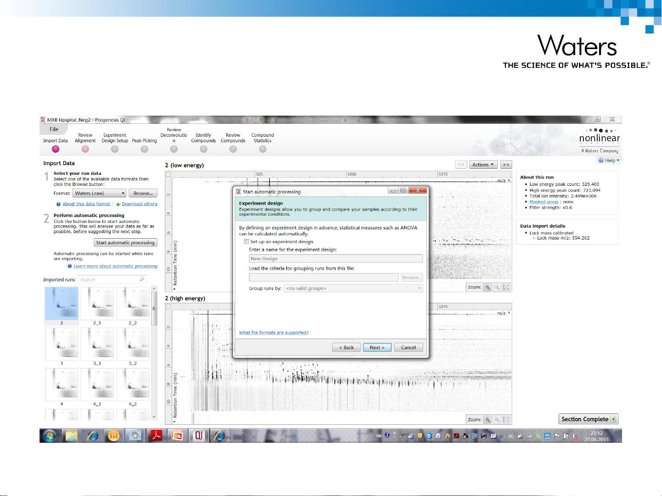Toggle checkbox at high energy plot corner
This screenshot has width=662, height=496.
[x=169, y=307]
